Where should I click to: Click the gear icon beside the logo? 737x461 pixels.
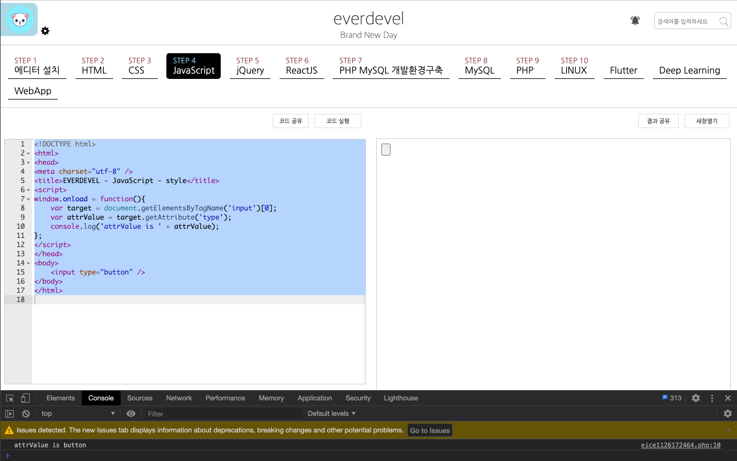[x=45, y=31]
